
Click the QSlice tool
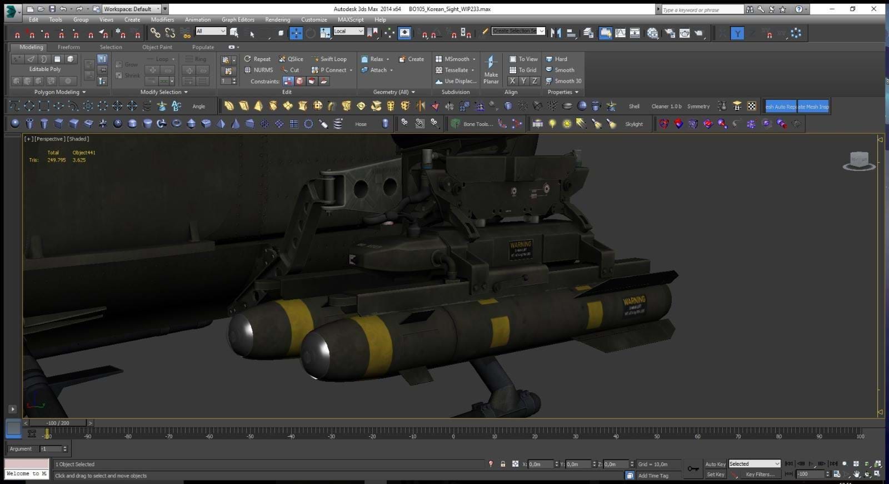point(291,59)
